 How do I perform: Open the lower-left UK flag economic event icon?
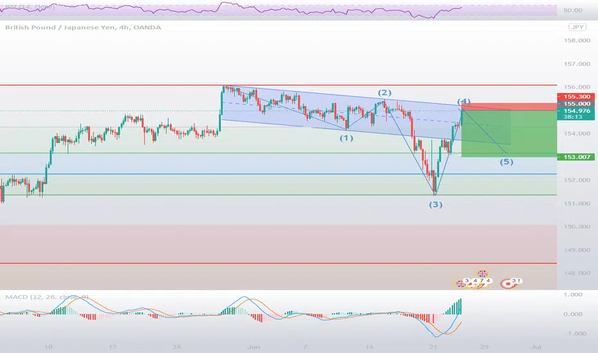pos(461,284)
